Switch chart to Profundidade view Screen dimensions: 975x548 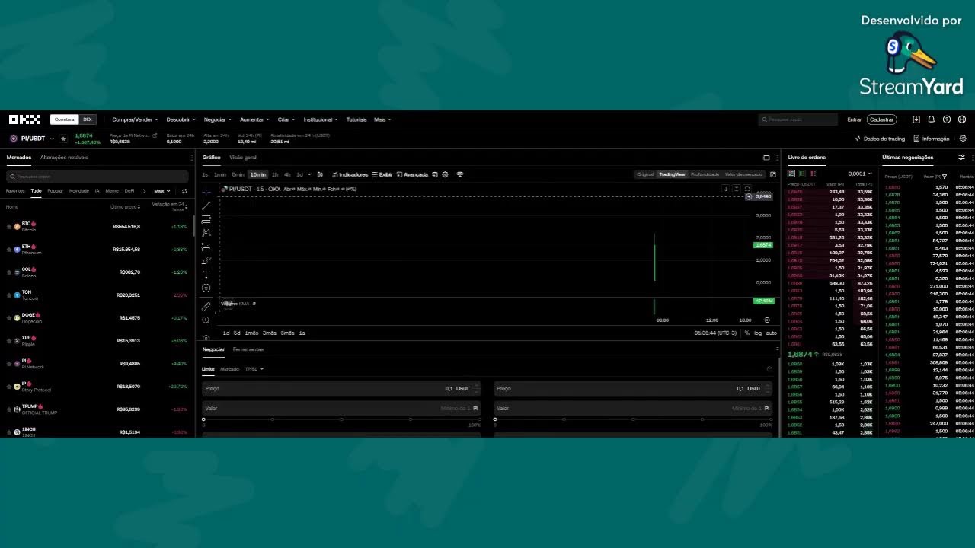(705, 174)
